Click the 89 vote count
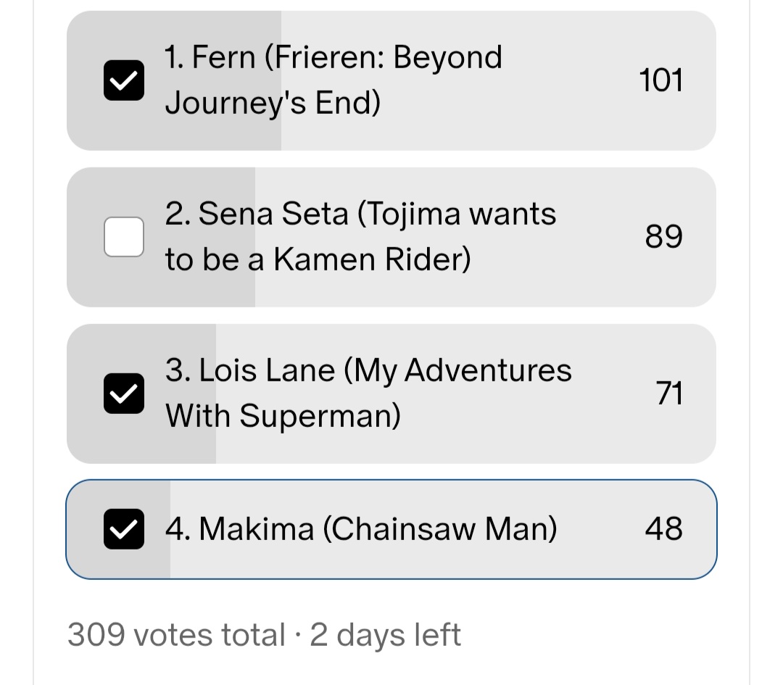The image size is (783, 685). (x=663, y=236)
